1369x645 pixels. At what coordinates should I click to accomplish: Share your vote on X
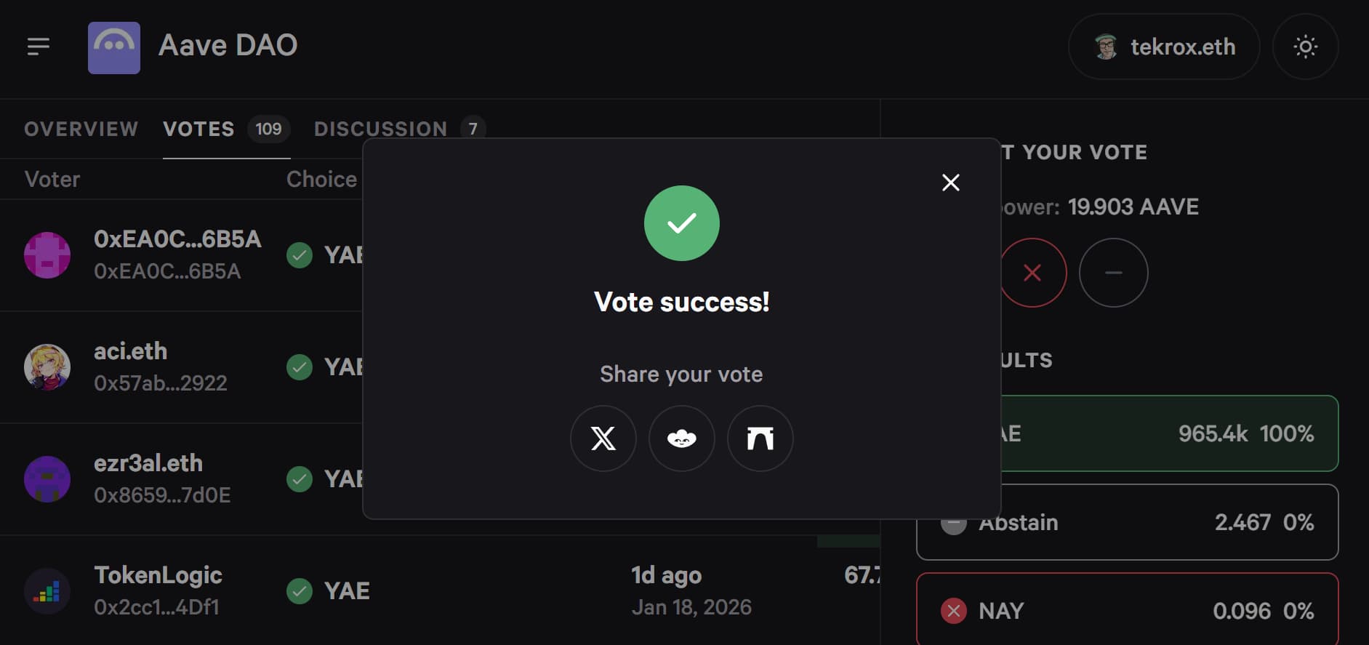(603, 438)
